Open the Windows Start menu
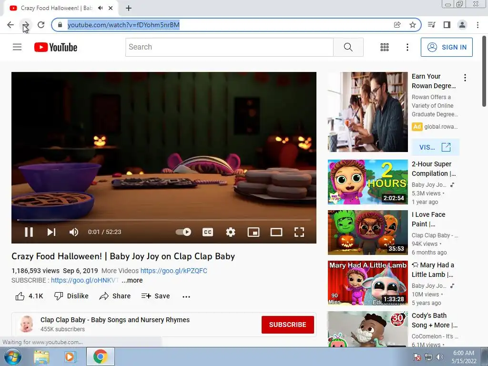 [x=12, y=356]
